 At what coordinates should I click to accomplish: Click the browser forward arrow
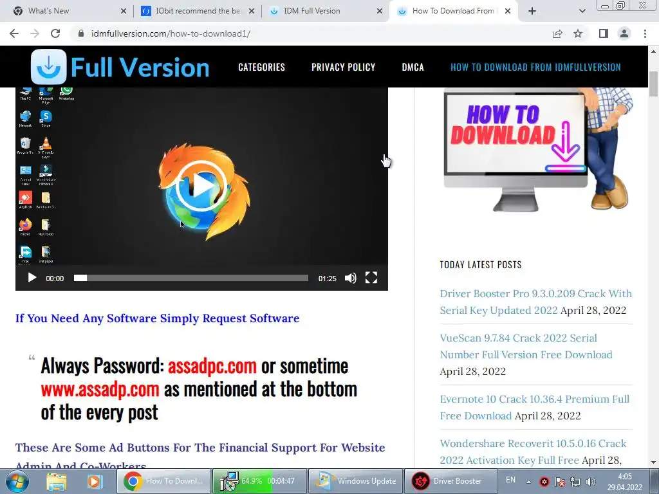coord(35,33)
